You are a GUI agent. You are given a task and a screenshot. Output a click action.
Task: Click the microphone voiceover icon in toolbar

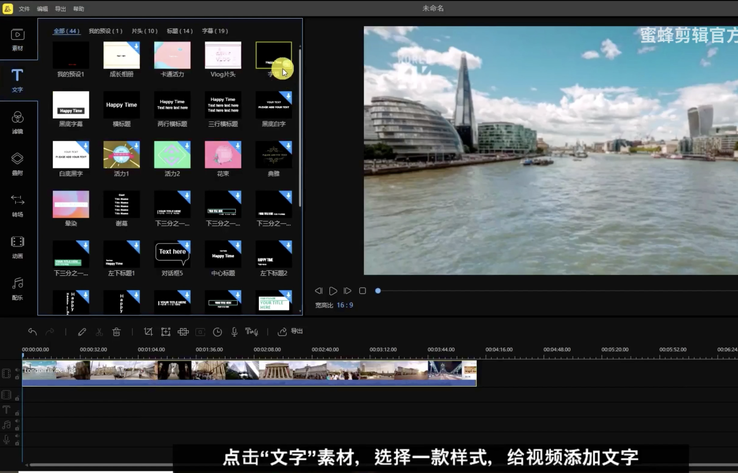[234, 332]
